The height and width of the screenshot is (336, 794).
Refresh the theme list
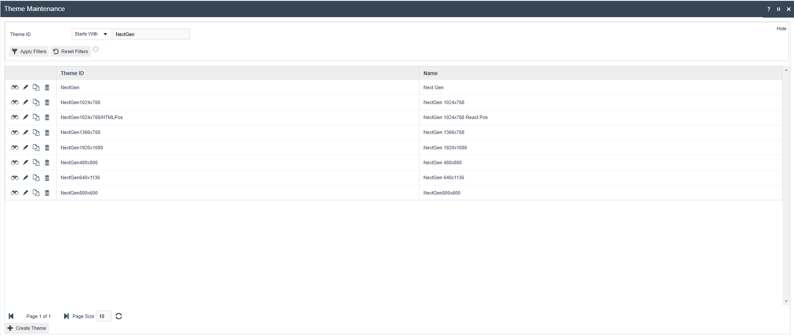pos(119,316)
